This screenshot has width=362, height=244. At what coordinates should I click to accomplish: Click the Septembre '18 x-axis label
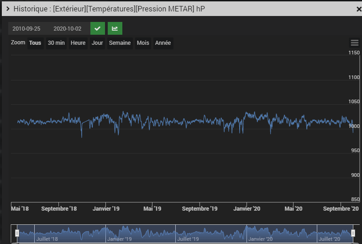(59, 208)
